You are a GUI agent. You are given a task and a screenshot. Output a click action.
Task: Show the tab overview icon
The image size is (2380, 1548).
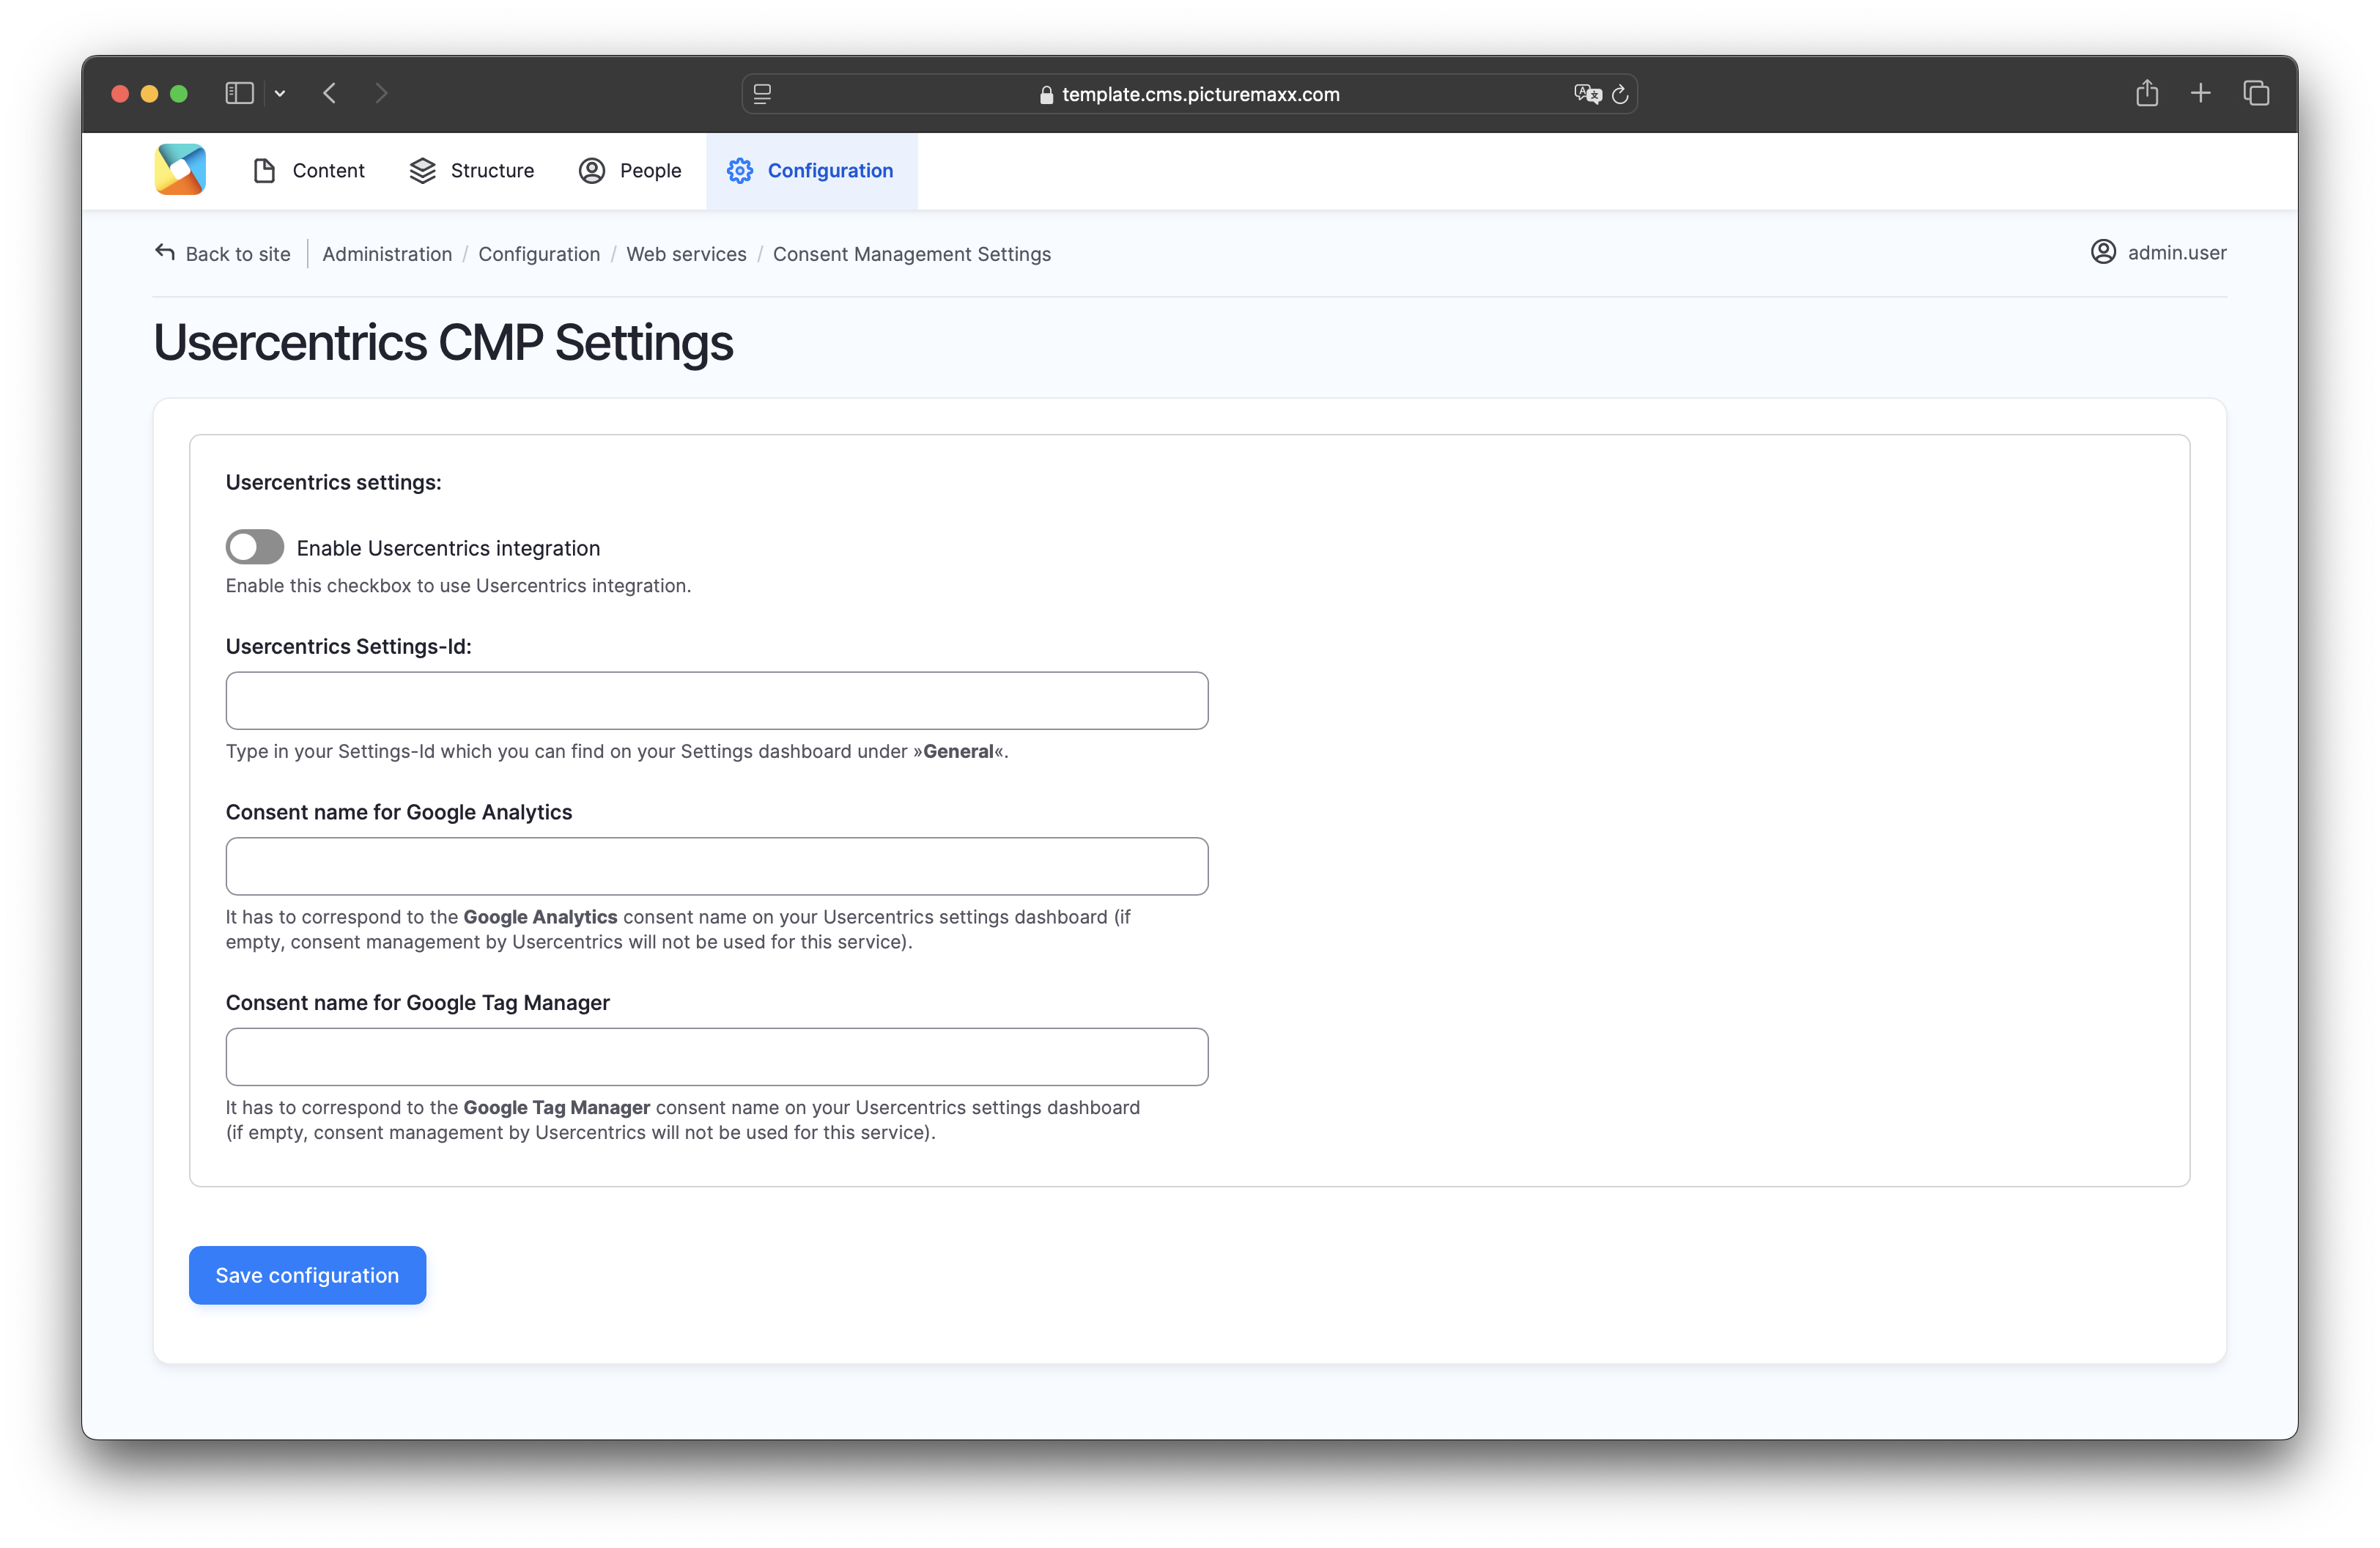[x=2256, y=93]
